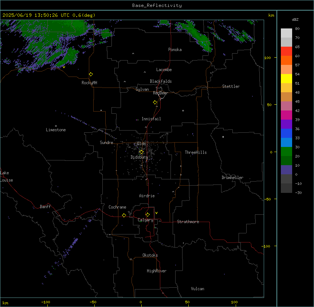
Task: Click the dBZ legend heading
Action: pos(295,20)
